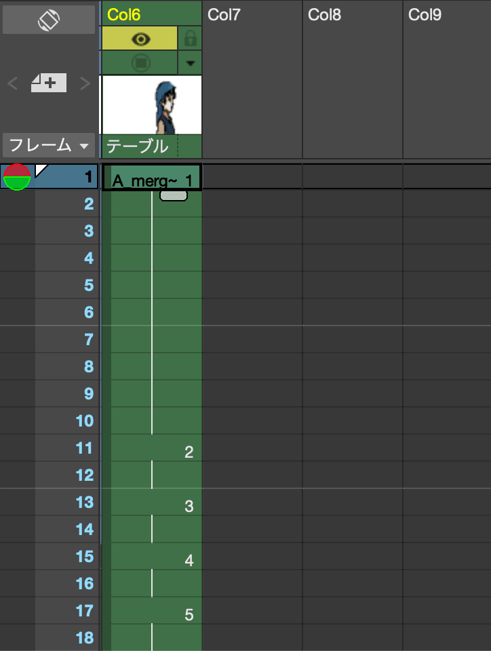Select Col6 cell showing drawing 2

[x=157, y=448]
